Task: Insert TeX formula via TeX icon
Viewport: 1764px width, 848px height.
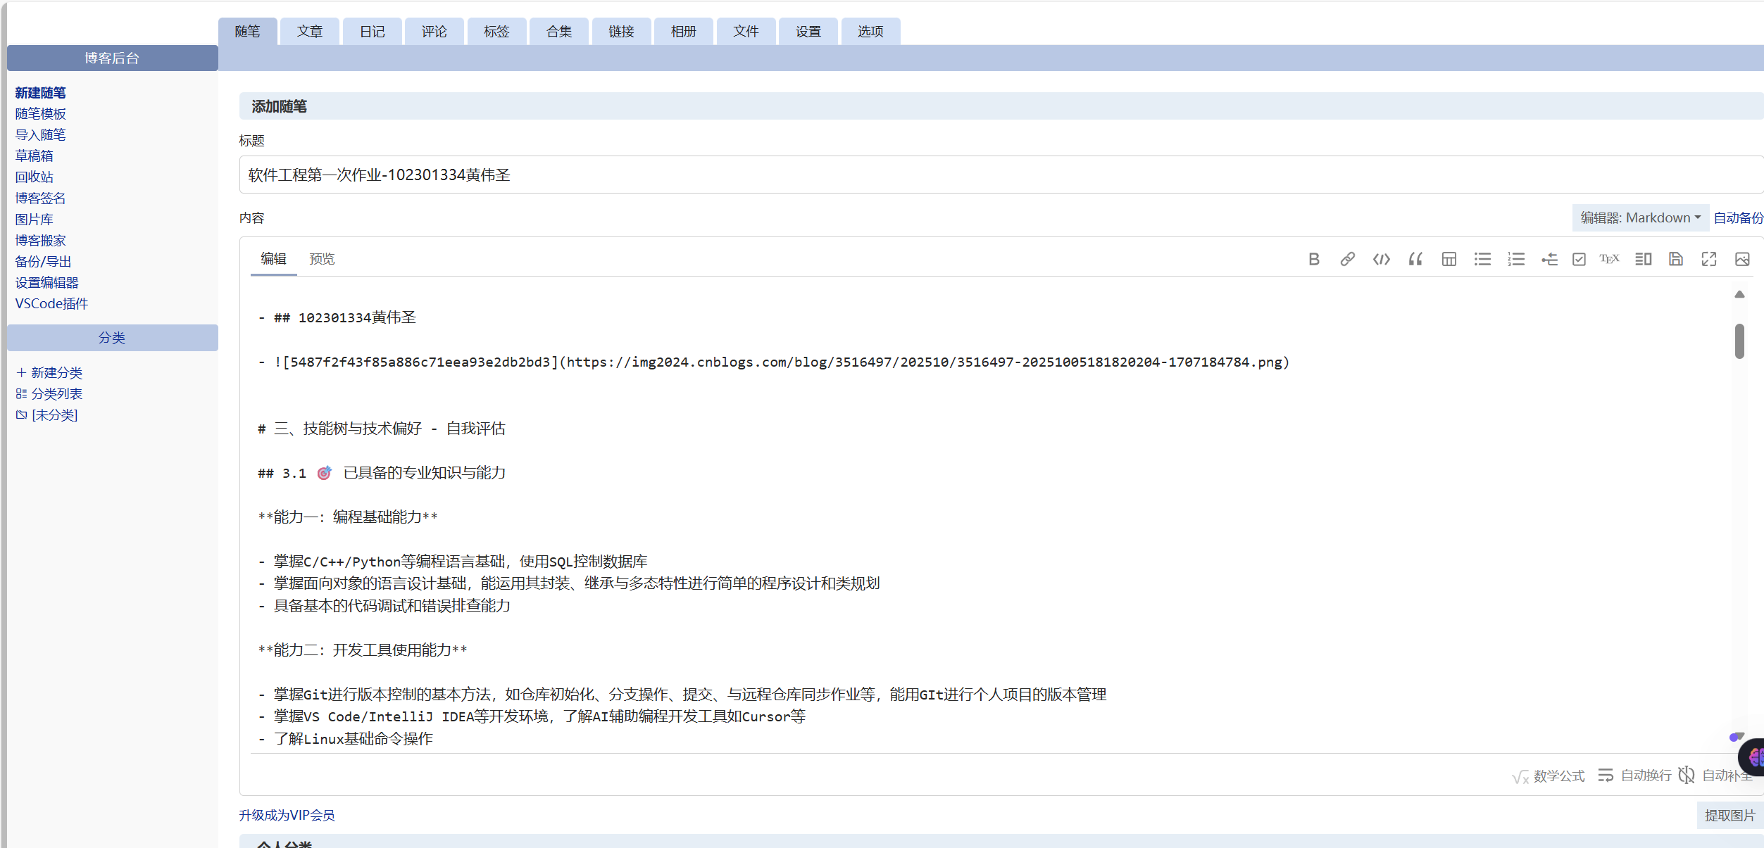Action: (x=1609, y=259)
